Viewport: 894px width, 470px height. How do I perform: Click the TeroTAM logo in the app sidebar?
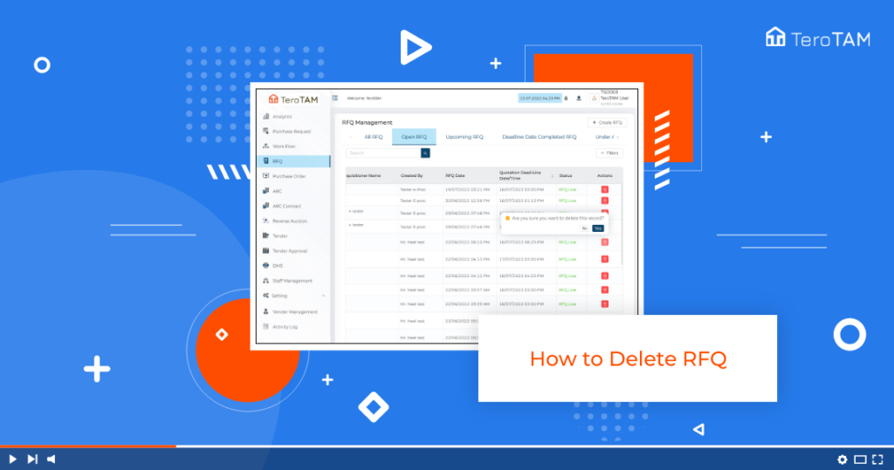[293, 99]
